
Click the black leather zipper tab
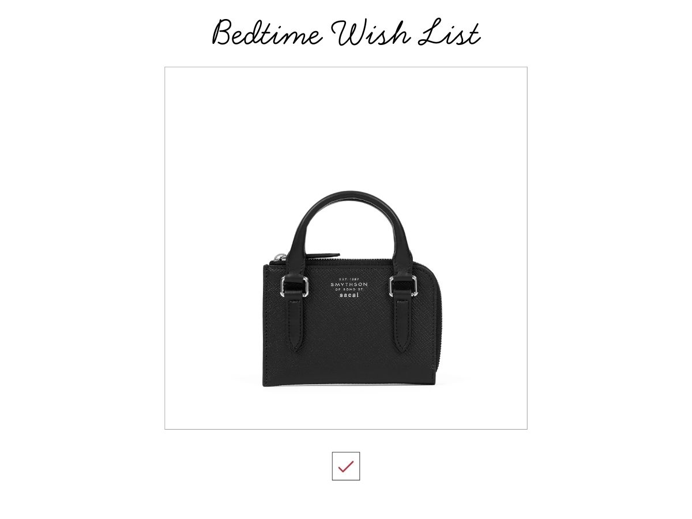[322, 255]
